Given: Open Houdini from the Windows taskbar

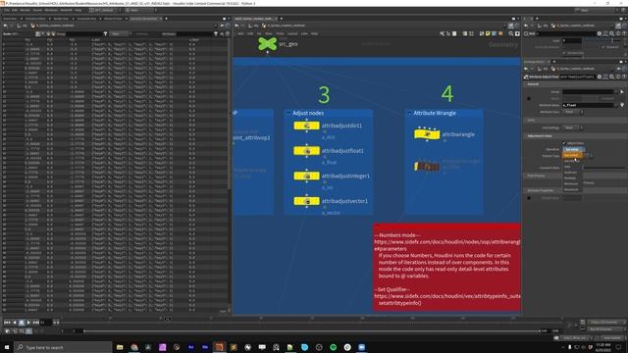Looking at the screenshot, I should point(219,347).
